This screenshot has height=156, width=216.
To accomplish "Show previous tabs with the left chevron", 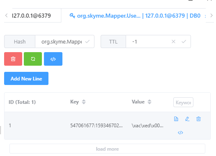I will (x=6, y=16).
